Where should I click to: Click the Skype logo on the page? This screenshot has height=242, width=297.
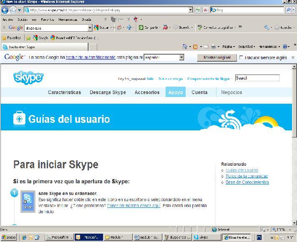click(28, 77)
